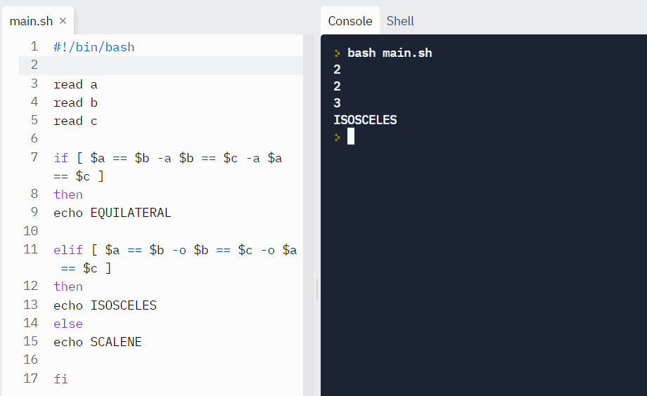Click the "echo EQUILATERAL" code line
The image size is (647, 396).
113,213
